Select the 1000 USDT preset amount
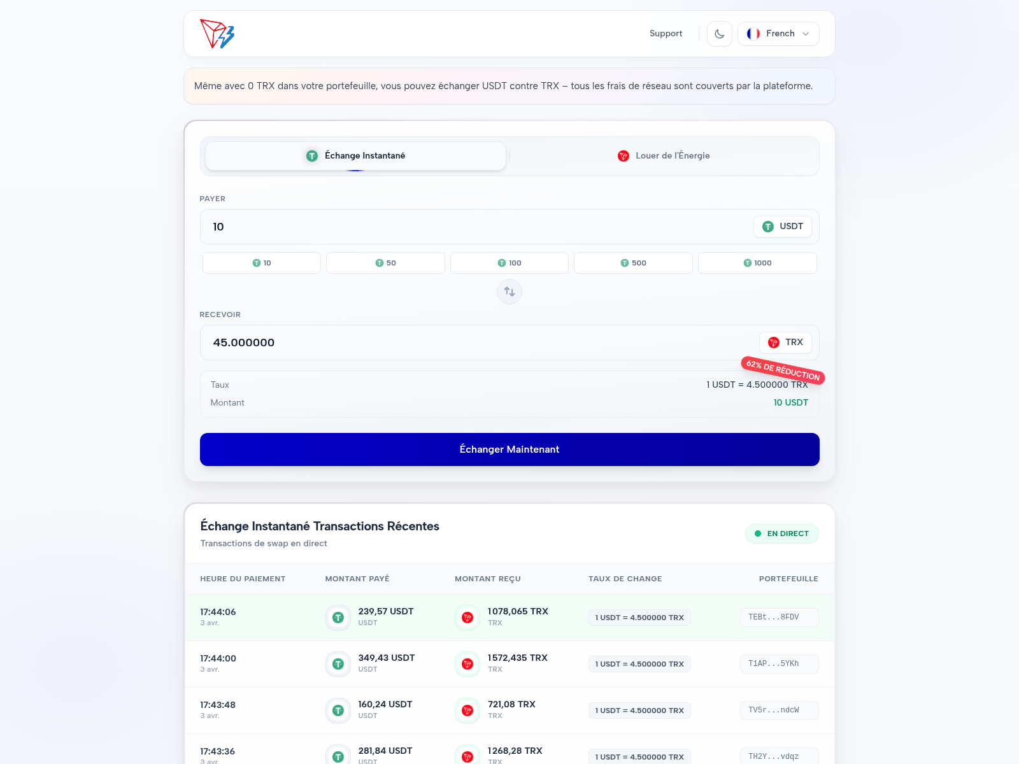The height and width of the screenshot is (764, 1019). tap(757, 263)
